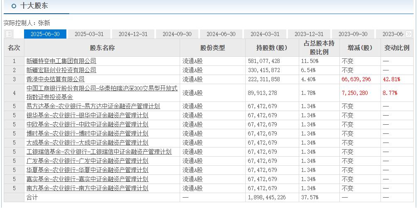Click the list icon left of date tabs
Viewport: 417px width, 208px height.
9,34
